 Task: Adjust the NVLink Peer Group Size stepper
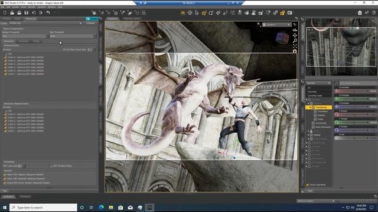[x=94, y=49]
